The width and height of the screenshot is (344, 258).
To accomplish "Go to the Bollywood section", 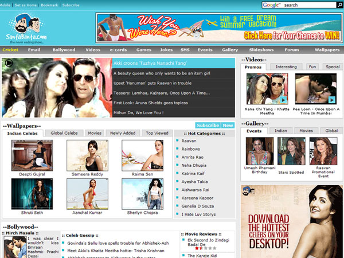I will [64, 50].
